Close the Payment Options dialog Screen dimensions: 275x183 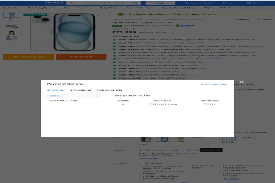241,82
